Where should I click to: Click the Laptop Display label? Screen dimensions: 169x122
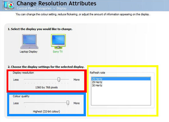tap(29, 52)
